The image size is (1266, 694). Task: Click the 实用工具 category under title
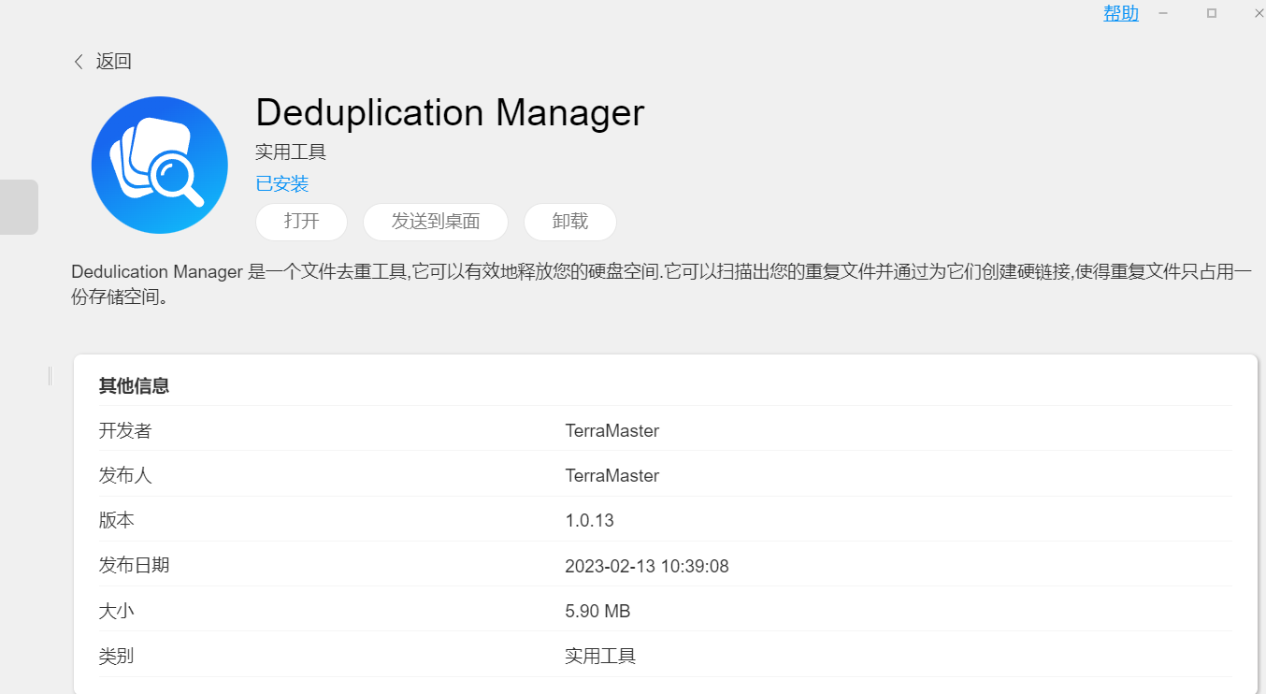pos(291,152)
